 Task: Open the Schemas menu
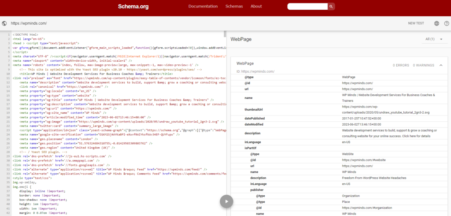coord(234,6)
